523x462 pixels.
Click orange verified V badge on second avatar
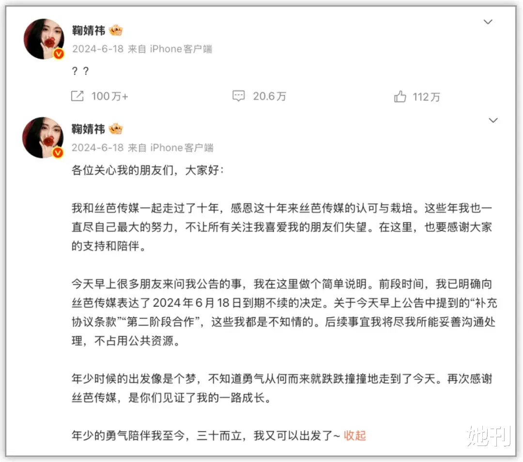[58, 152]
